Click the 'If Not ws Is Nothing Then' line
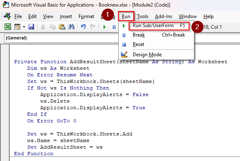Image resolution: width=240 pixels, height=161 pixels. [68, 88]
